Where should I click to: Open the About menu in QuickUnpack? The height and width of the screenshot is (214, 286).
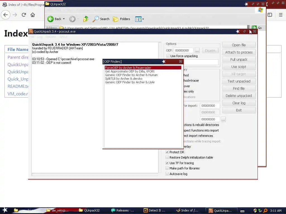[x=63, y=37]
